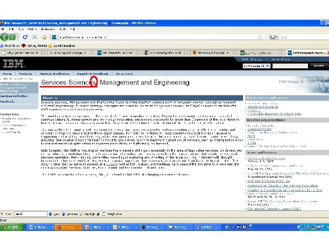
Task: Toggle Highlight all in the Find bar
Action: pyautogui.click(x=90, y=214)
